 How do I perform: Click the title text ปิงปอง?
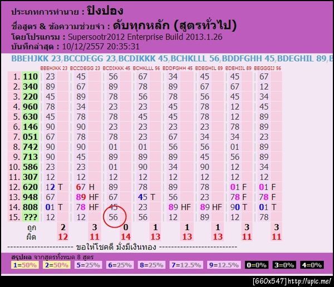[x=105, y=11]
